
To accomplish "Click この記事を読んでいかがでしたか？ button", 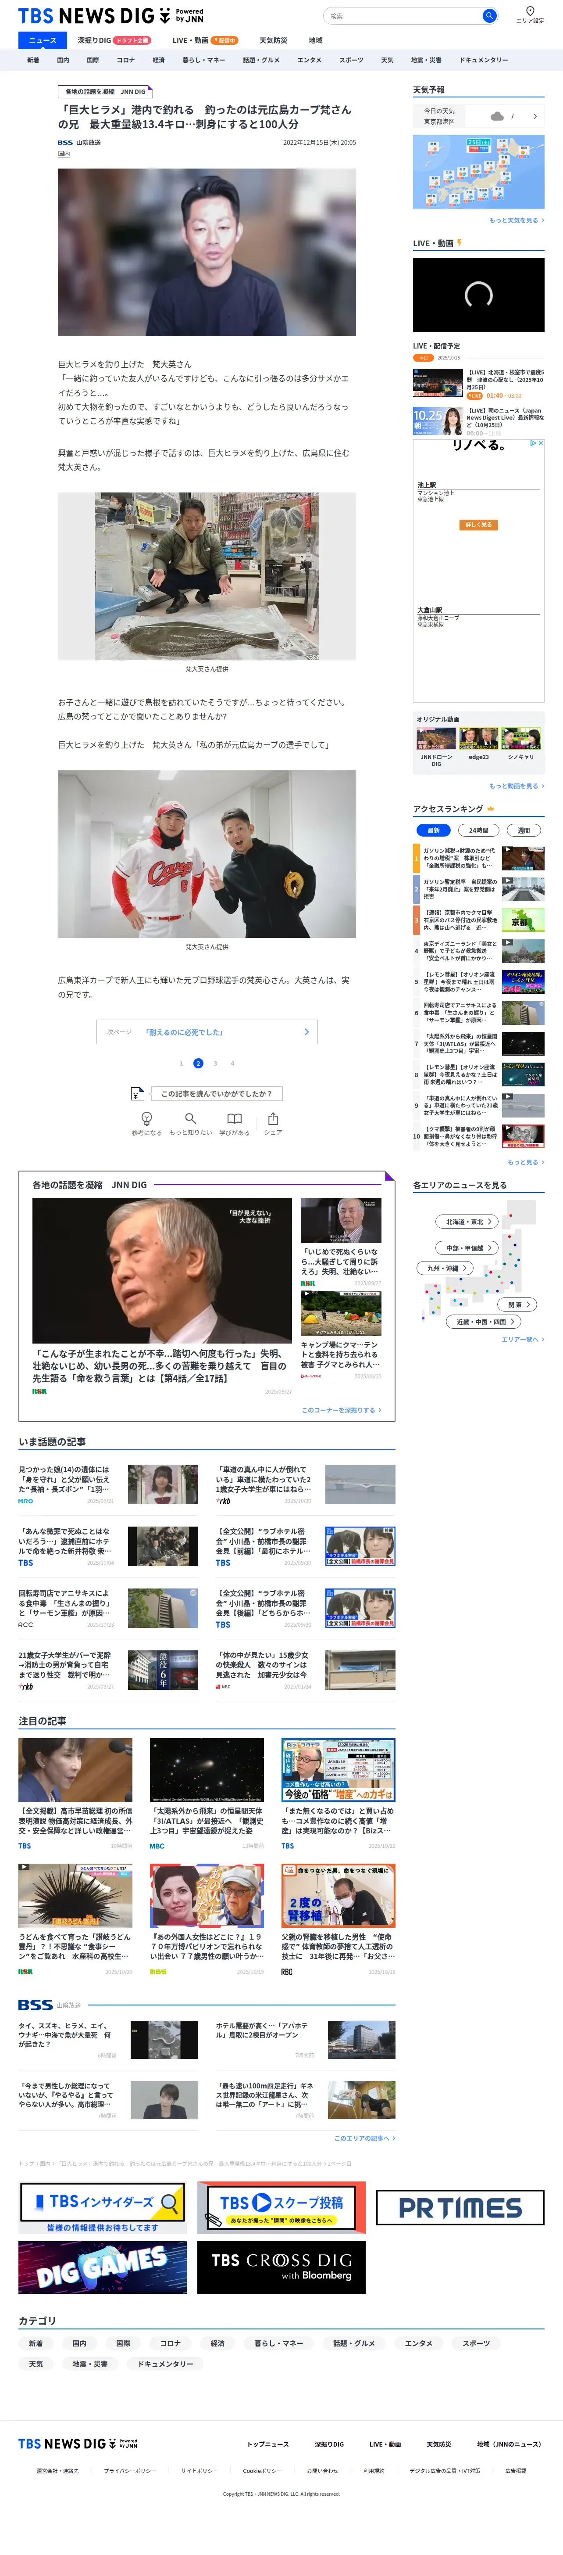I will (x=216, y=1093).
